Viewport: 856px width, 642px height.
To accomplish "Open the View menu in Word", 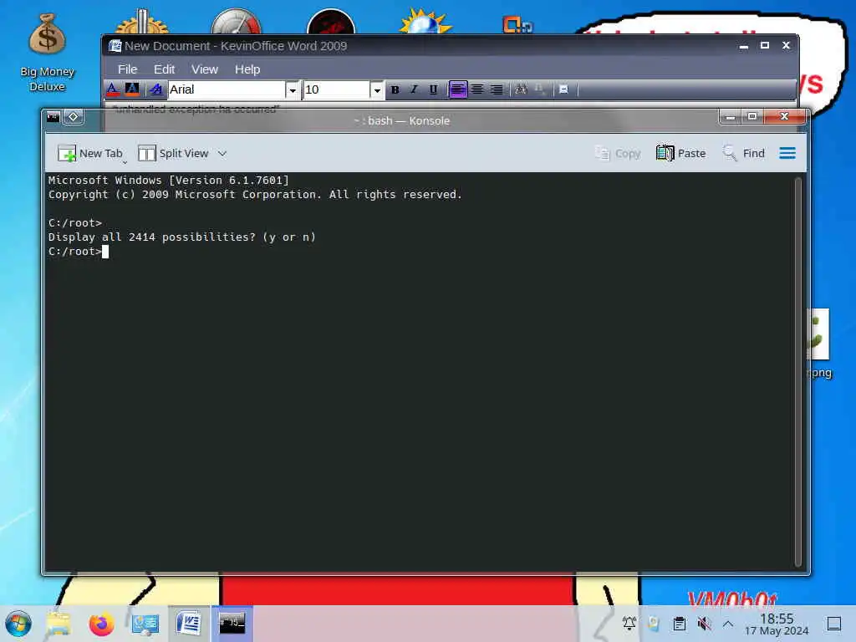I will click(205, 69).
